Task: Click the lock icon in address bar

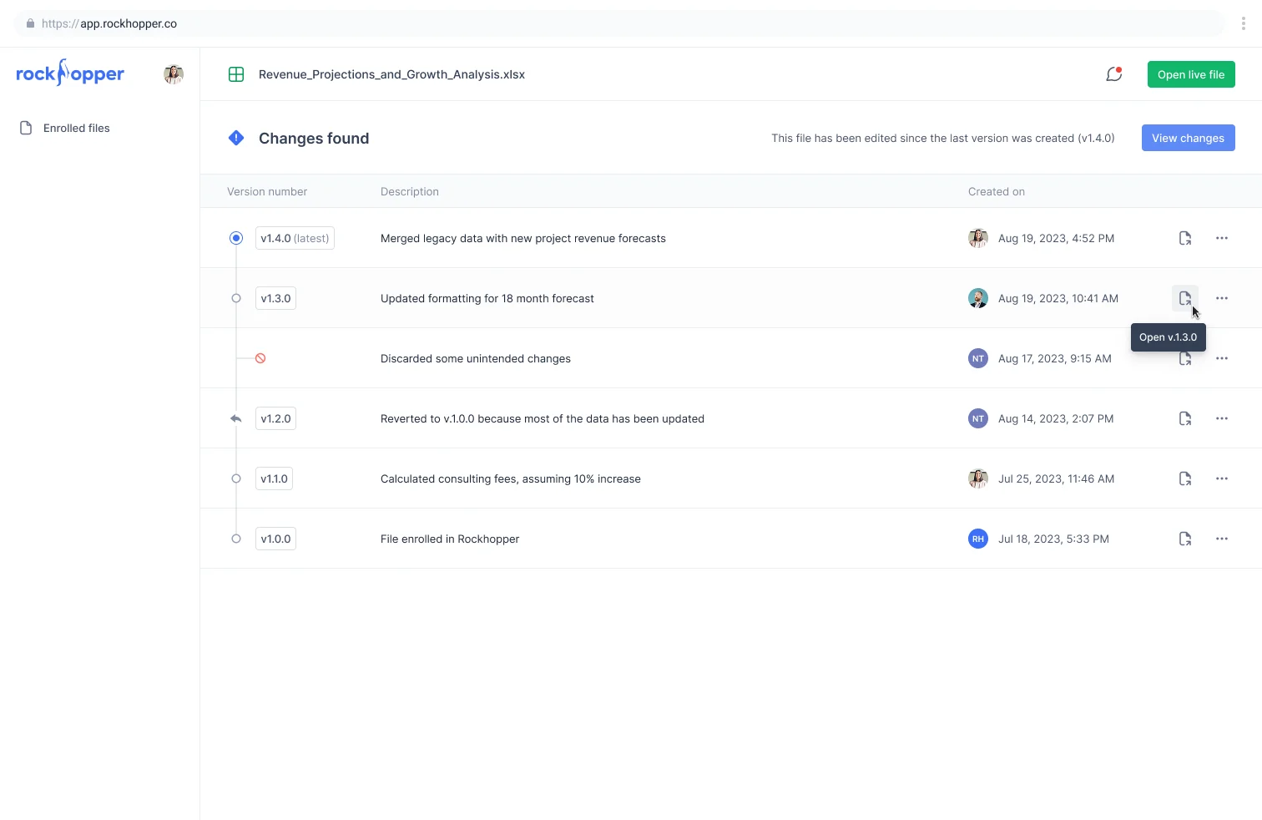Action: pyautogui.click(x=31, y=23)
